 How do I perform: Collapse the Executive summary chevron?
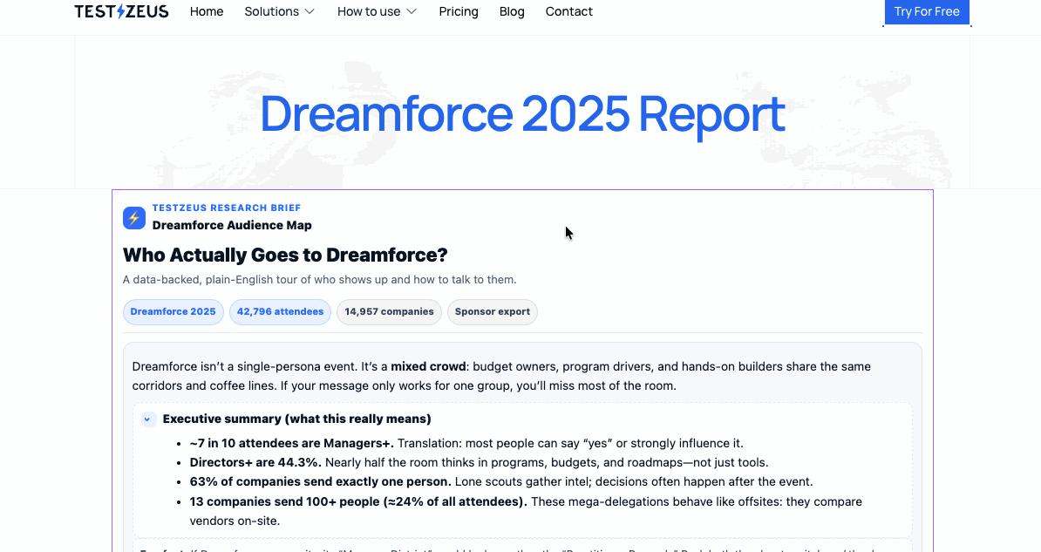148,419
